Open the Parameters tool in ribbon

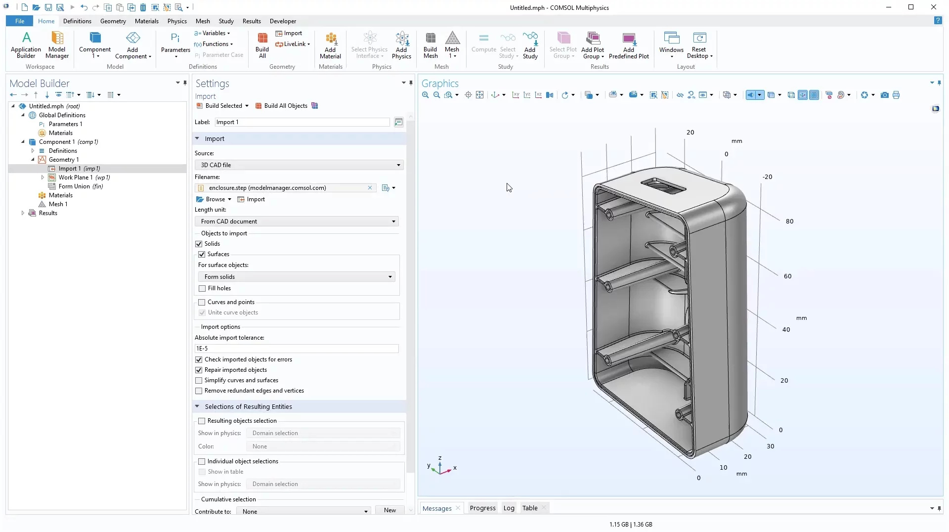pos(175,44)
